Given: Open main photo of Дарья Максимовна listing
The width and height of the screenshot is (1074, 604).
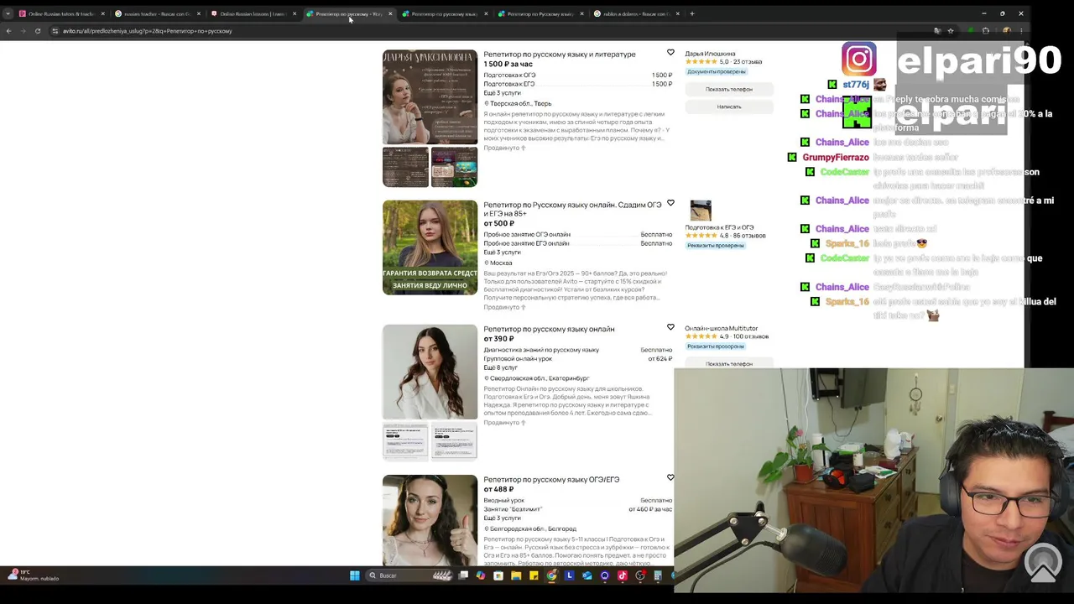Looking at the screenshot, I should (x=430, y=97).
